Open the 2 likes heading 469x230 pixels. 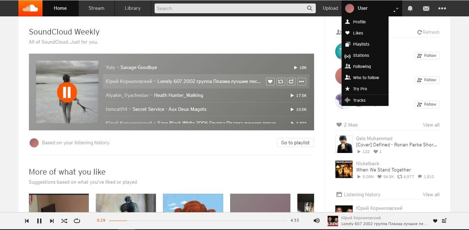point(347,125)
